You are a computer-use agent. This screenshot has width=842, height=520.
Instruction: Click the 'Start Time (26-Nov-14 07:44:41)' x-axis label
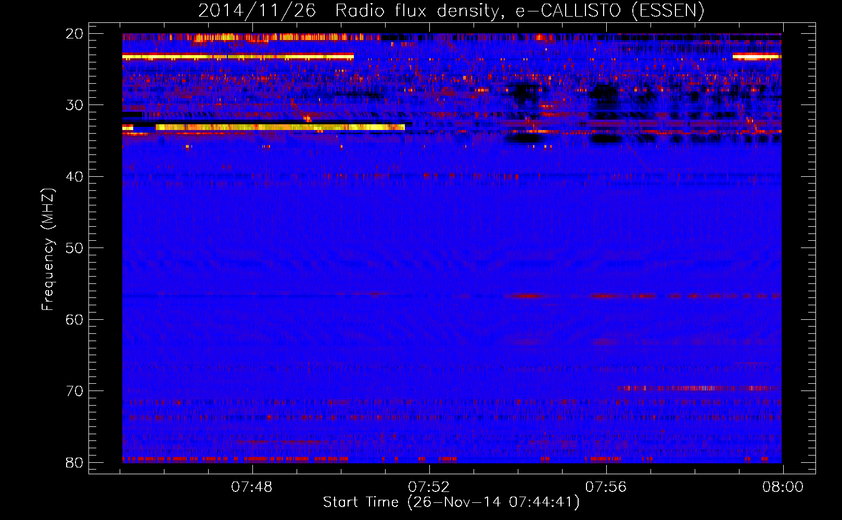pyautogui.click(x=451, y=502)
